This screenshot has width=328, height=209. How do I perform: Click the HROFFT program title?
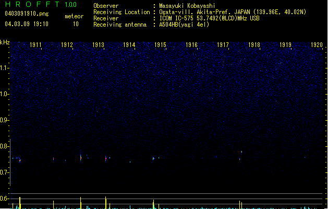pos(32,4)
